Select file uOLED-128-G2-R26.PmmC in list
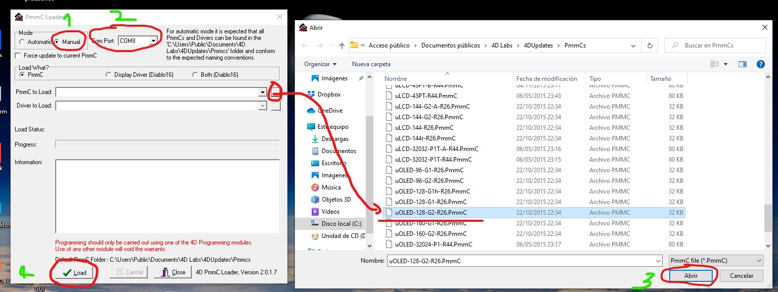778x292 pixels. coord(534,213)
